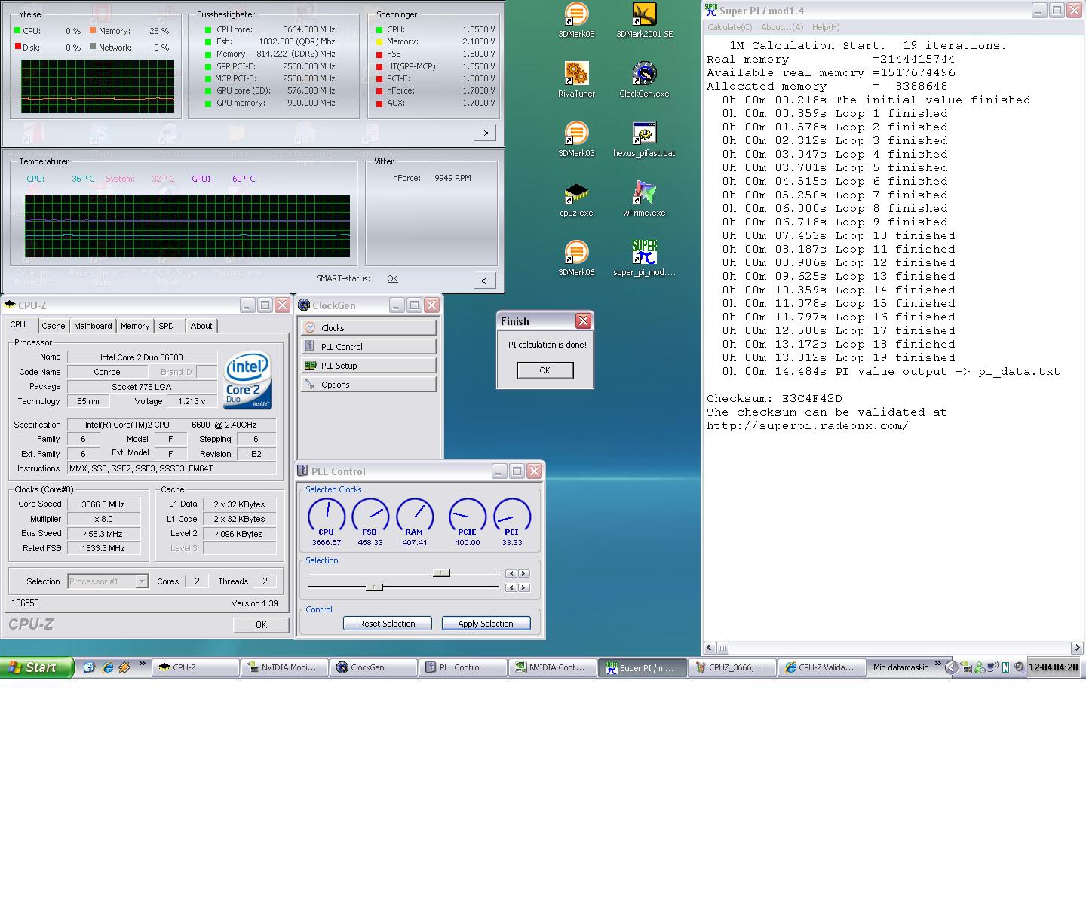Expand Min datamaskin toolbar chevron
1086x923 pixels.
point(938,664)
